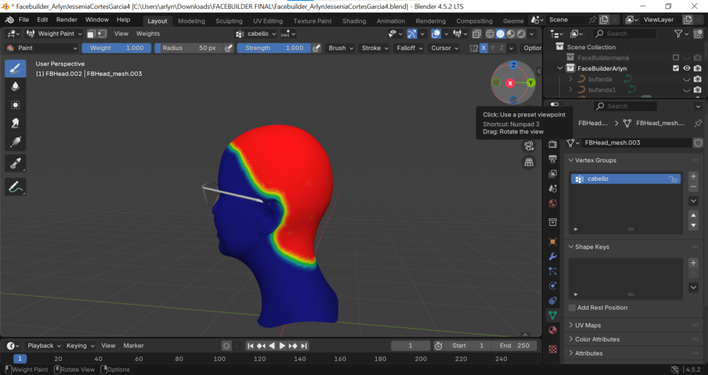Screen dimensions: 708x375
Task: Expand the UV Maps panel
Action: coord(588,325)
